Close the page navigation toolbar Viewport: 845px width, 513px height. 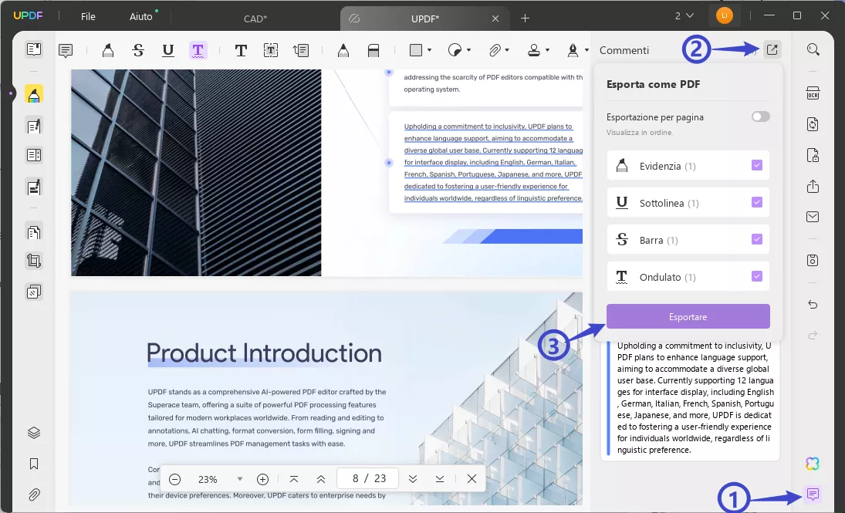click(x=472, y=479)
